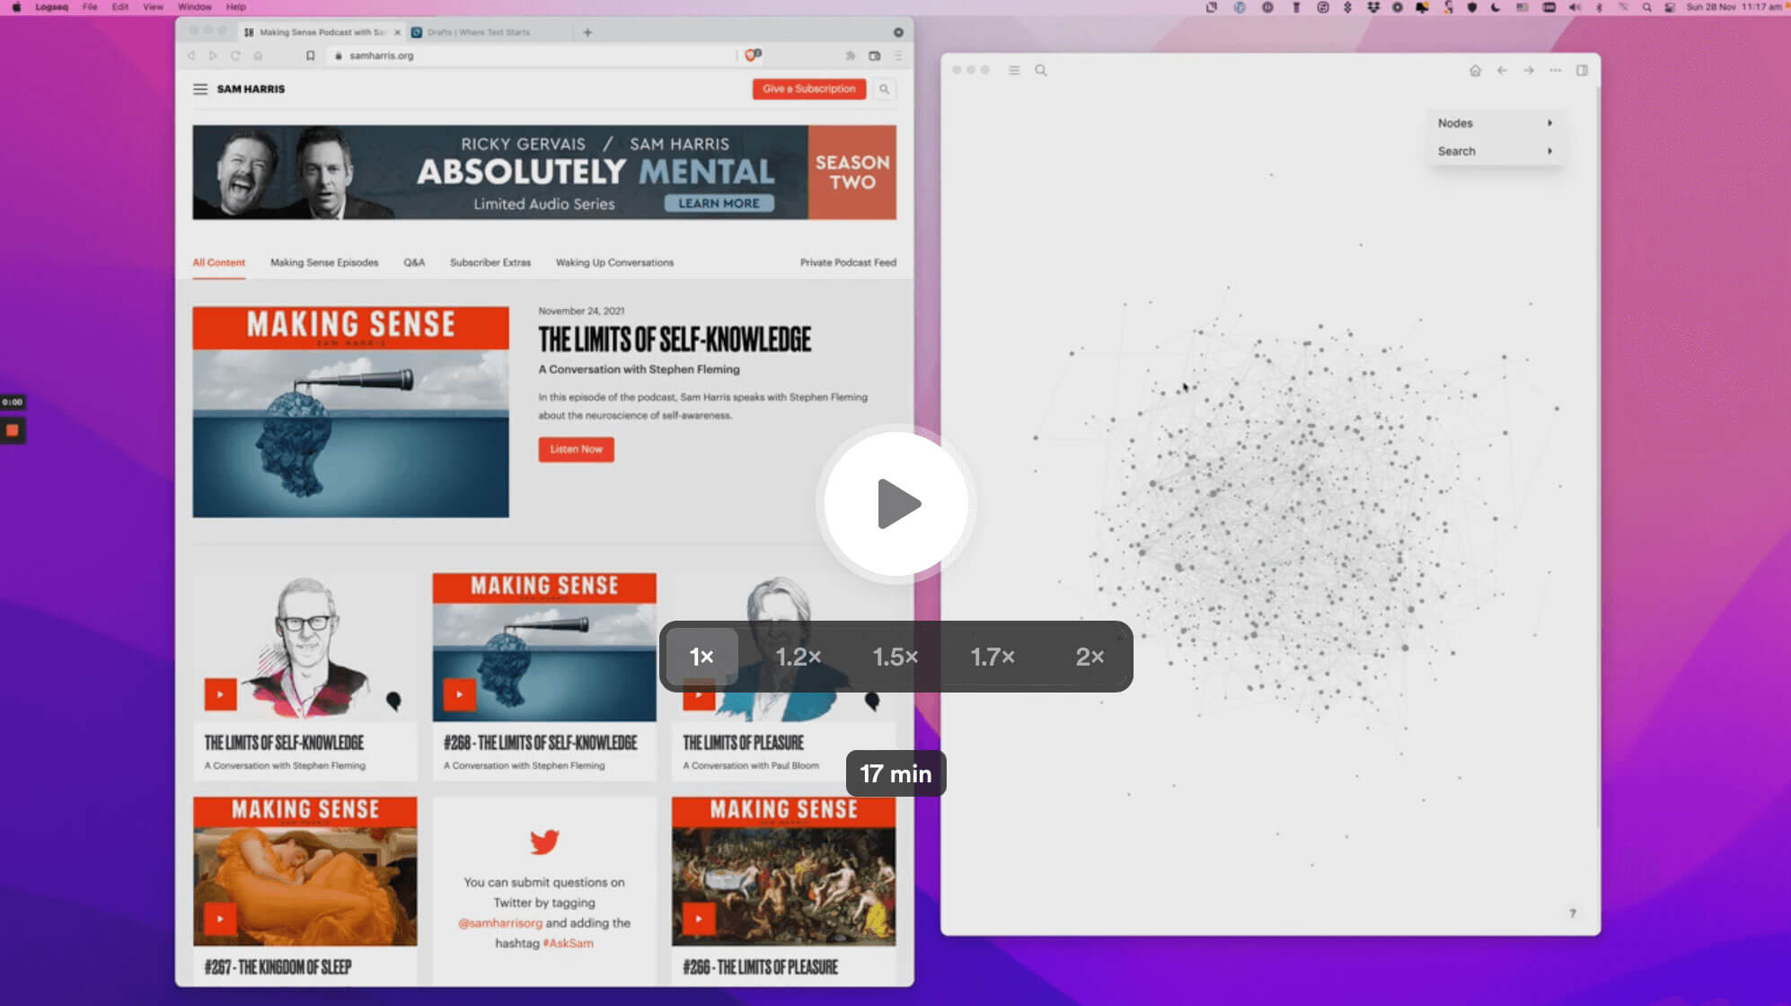Viewport: 1791px width, 1006px height.
Task: Click the Listen Now button
Action: pyautogui.click(x=576, y=449)
